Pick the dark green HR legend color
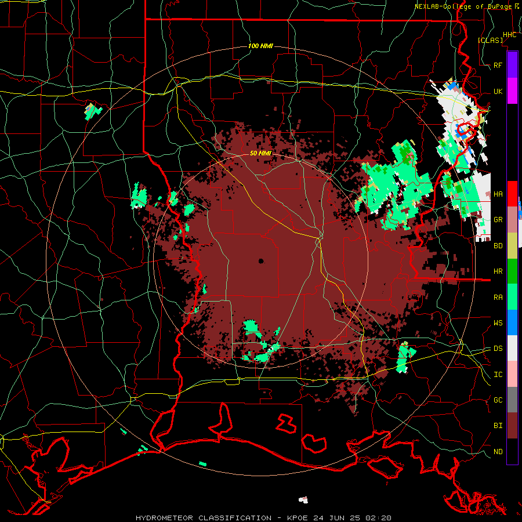 coord(512,271)
